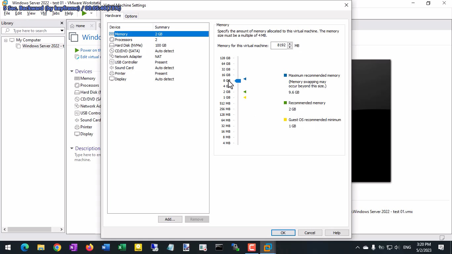Screen dimensions: 452x254
Task: Show hidden system tray icons chevron
Action: coord(357,247)
